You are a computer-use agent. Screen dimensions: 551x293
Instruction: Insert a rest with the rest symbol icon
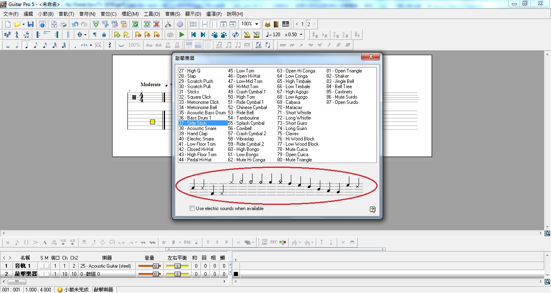pos(110,45)
